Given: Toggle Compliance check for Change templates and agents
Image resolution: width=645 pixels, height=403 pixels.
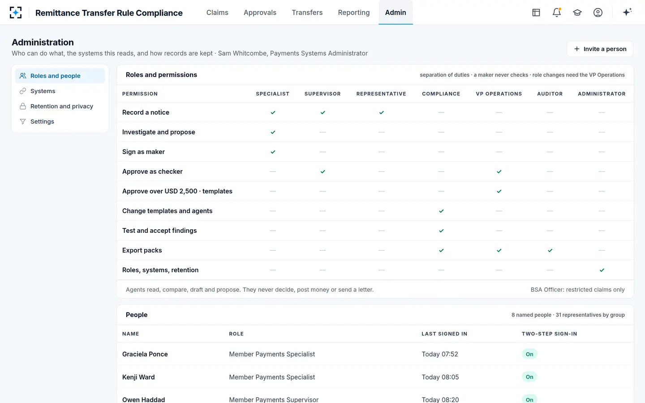Looking at the screenshot, I should (441, 211).
